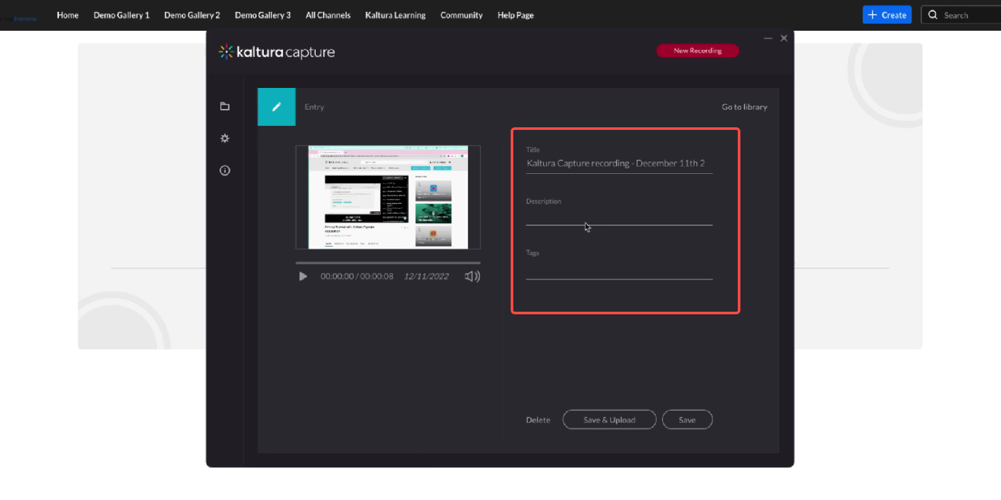Image resolution: width=1001 pixels, height=500 pixels.
Task: Close the Kaltura Capture window
Action: 784,39
